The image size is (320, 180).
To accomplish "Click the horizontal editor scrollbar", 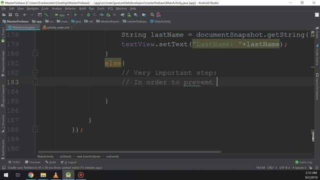I will pos(129,152).
